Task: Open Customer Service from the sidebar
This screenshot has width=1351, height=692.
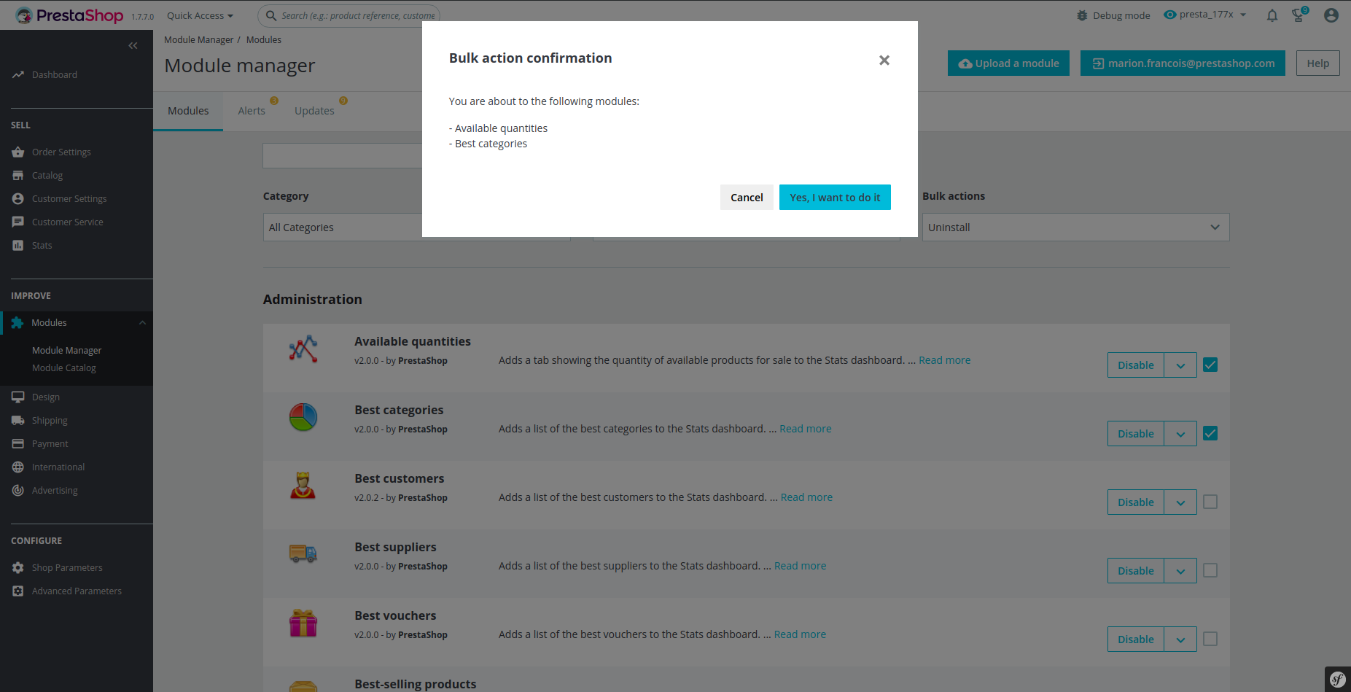Action: [x=18, y=222]
